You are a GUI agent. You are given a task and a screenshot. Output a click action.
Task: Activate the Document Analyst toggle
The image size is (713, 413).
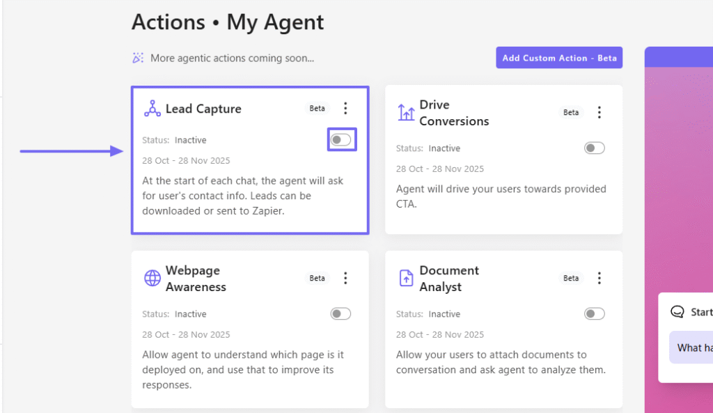point(595,314)
